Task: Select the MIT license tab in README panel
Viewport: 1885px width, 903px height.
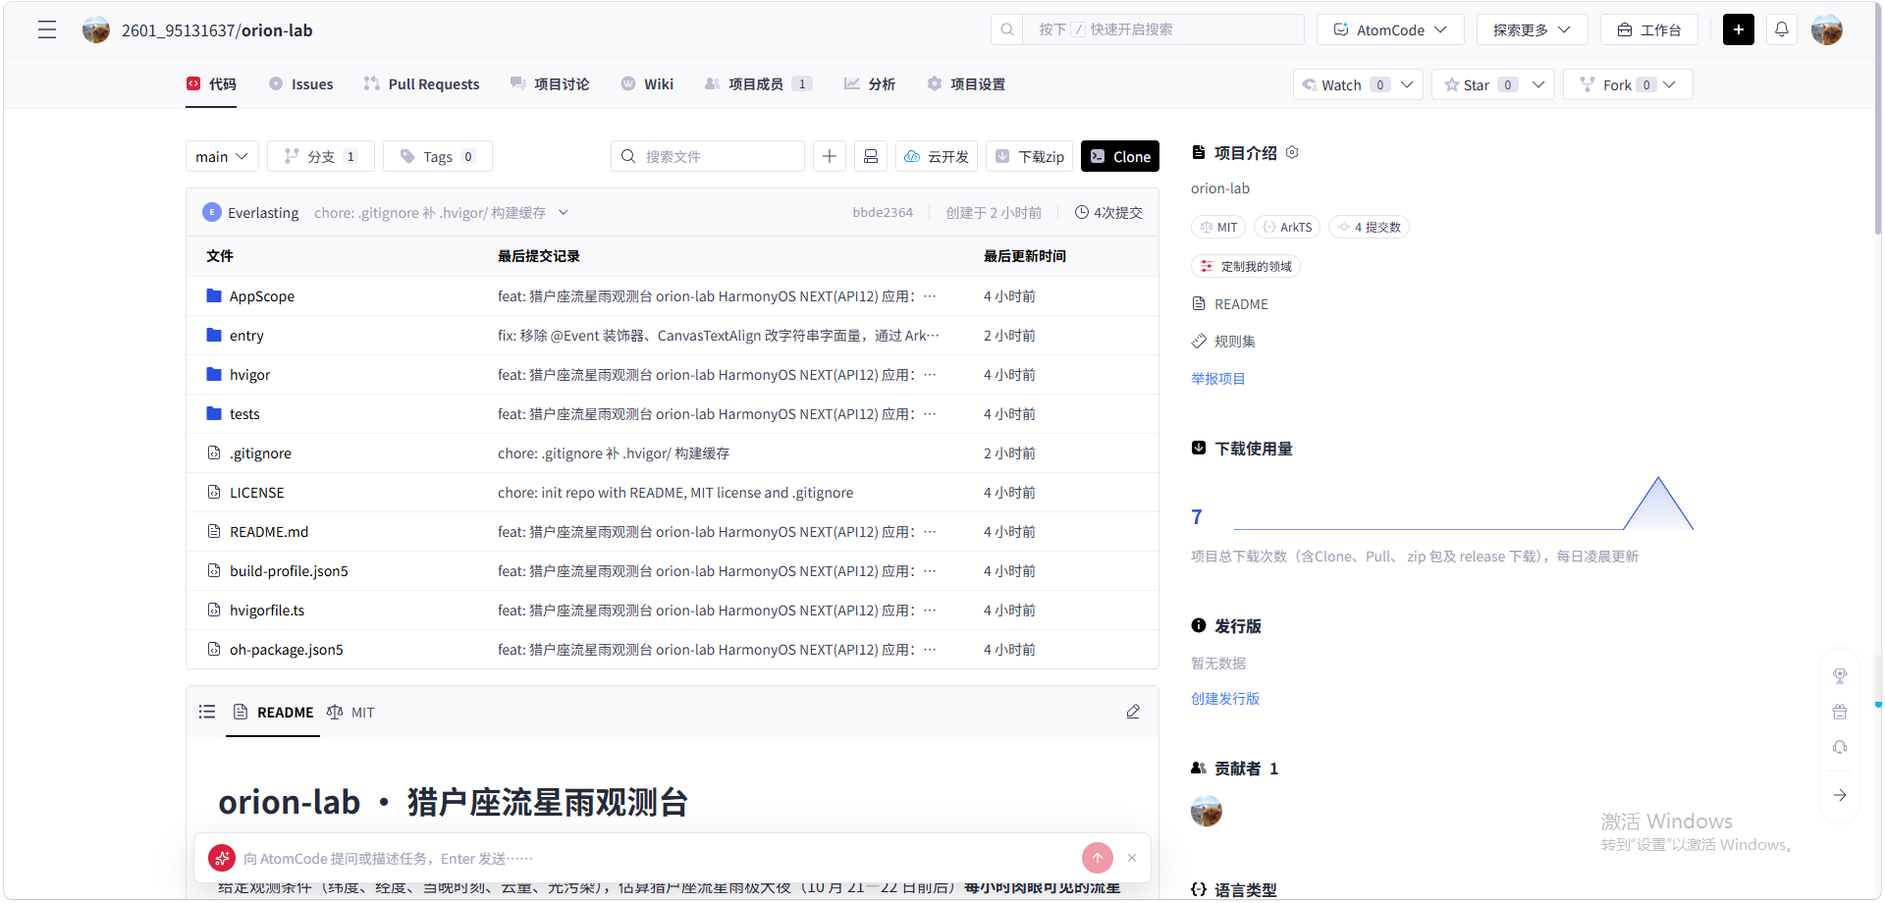Action: [x=350, y=712]
